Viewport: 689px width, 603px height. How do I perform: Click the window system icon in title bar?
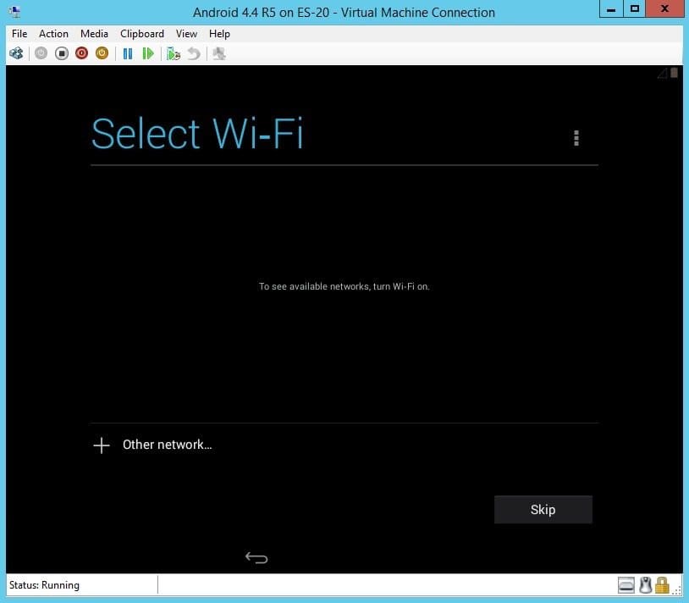pyautogui.click(x=14, y=12)
